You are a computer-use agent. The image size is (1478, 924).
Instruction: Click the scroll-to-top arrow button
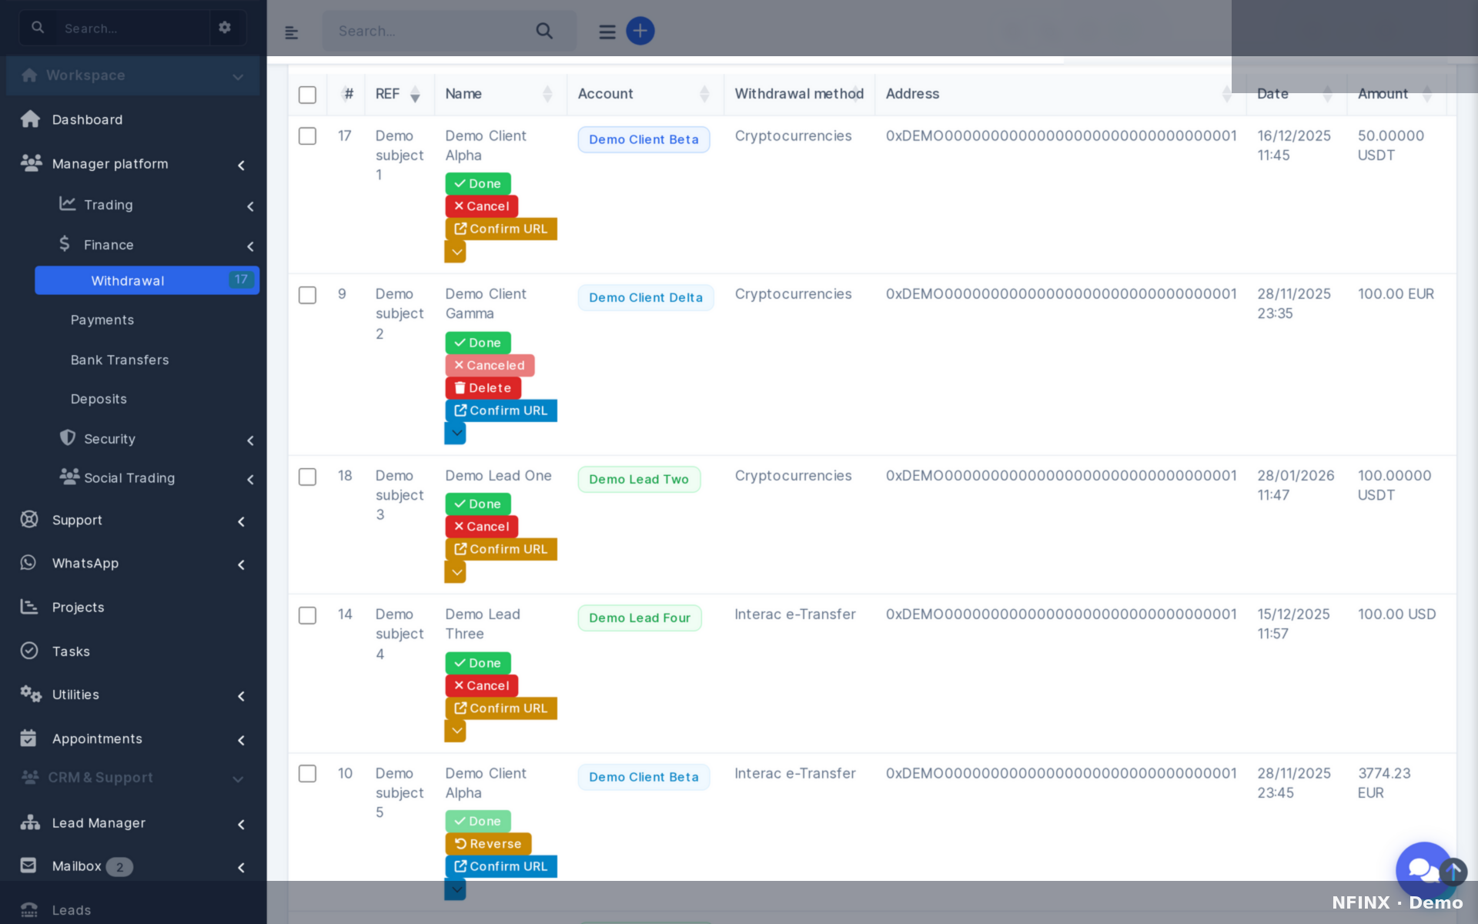tap(1453, 872)
